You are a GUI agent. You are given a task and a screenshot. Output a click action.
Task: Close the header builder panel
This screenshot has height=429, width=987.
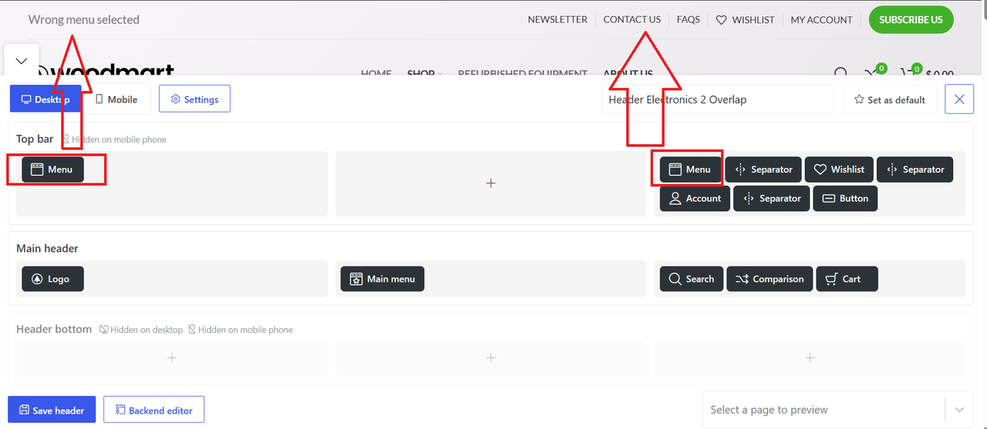pos(959,99)
